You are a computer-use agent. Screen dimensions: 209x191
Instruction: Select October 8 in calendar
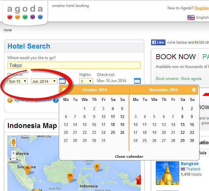pos(84,117)
